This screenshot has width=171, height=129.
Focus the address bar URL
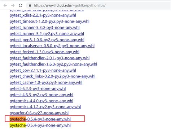click(x=70, y=5)
